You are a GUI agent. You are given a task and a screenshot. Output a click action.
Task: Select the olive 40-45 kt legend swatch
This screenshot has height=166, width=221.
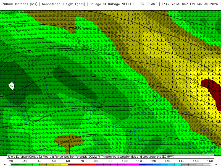pyautogui.click(x=43, y=165)
